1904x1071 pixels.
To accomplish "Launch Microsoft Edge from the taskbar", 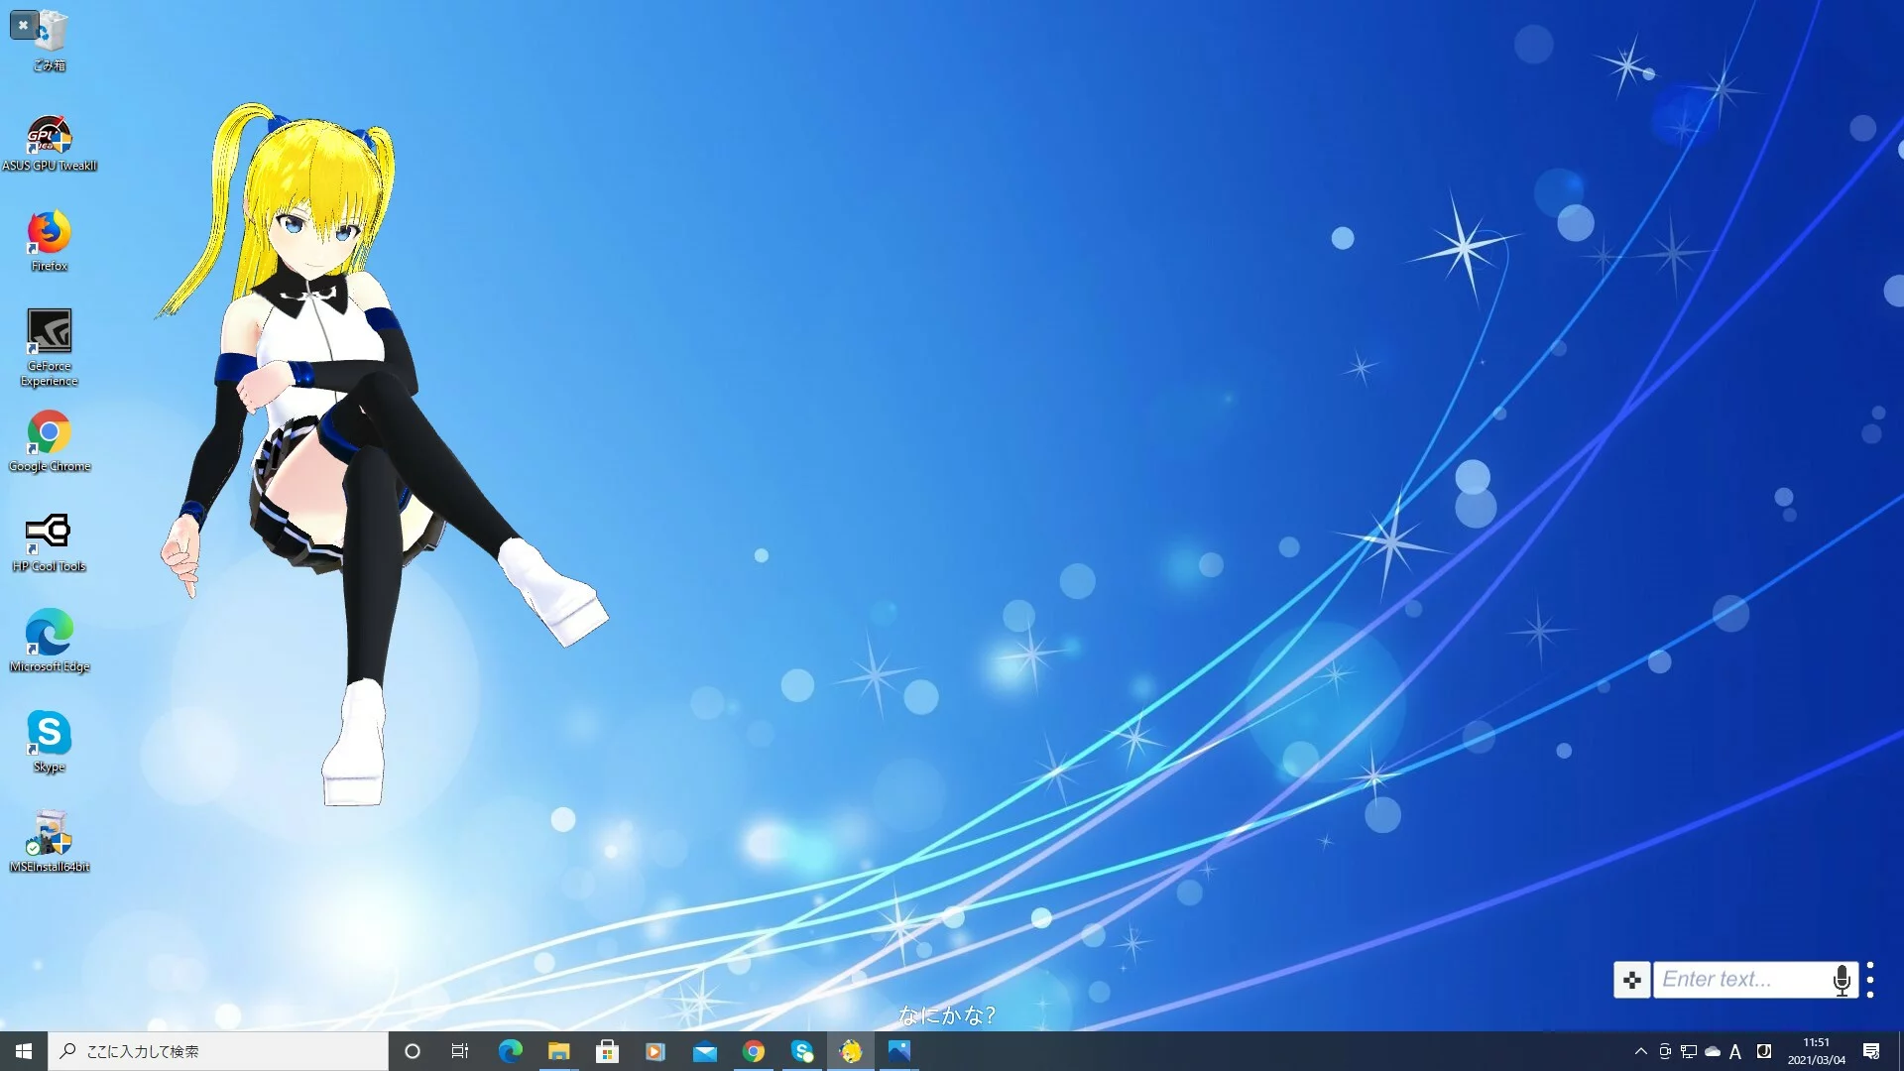I will tap(510, 1051).
